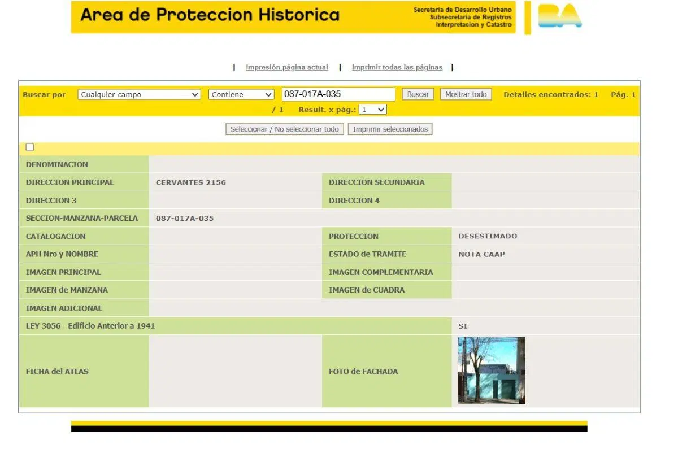678x462 pixels.
Task: Toggle the record selection checkbox
Action: point(30,147)
